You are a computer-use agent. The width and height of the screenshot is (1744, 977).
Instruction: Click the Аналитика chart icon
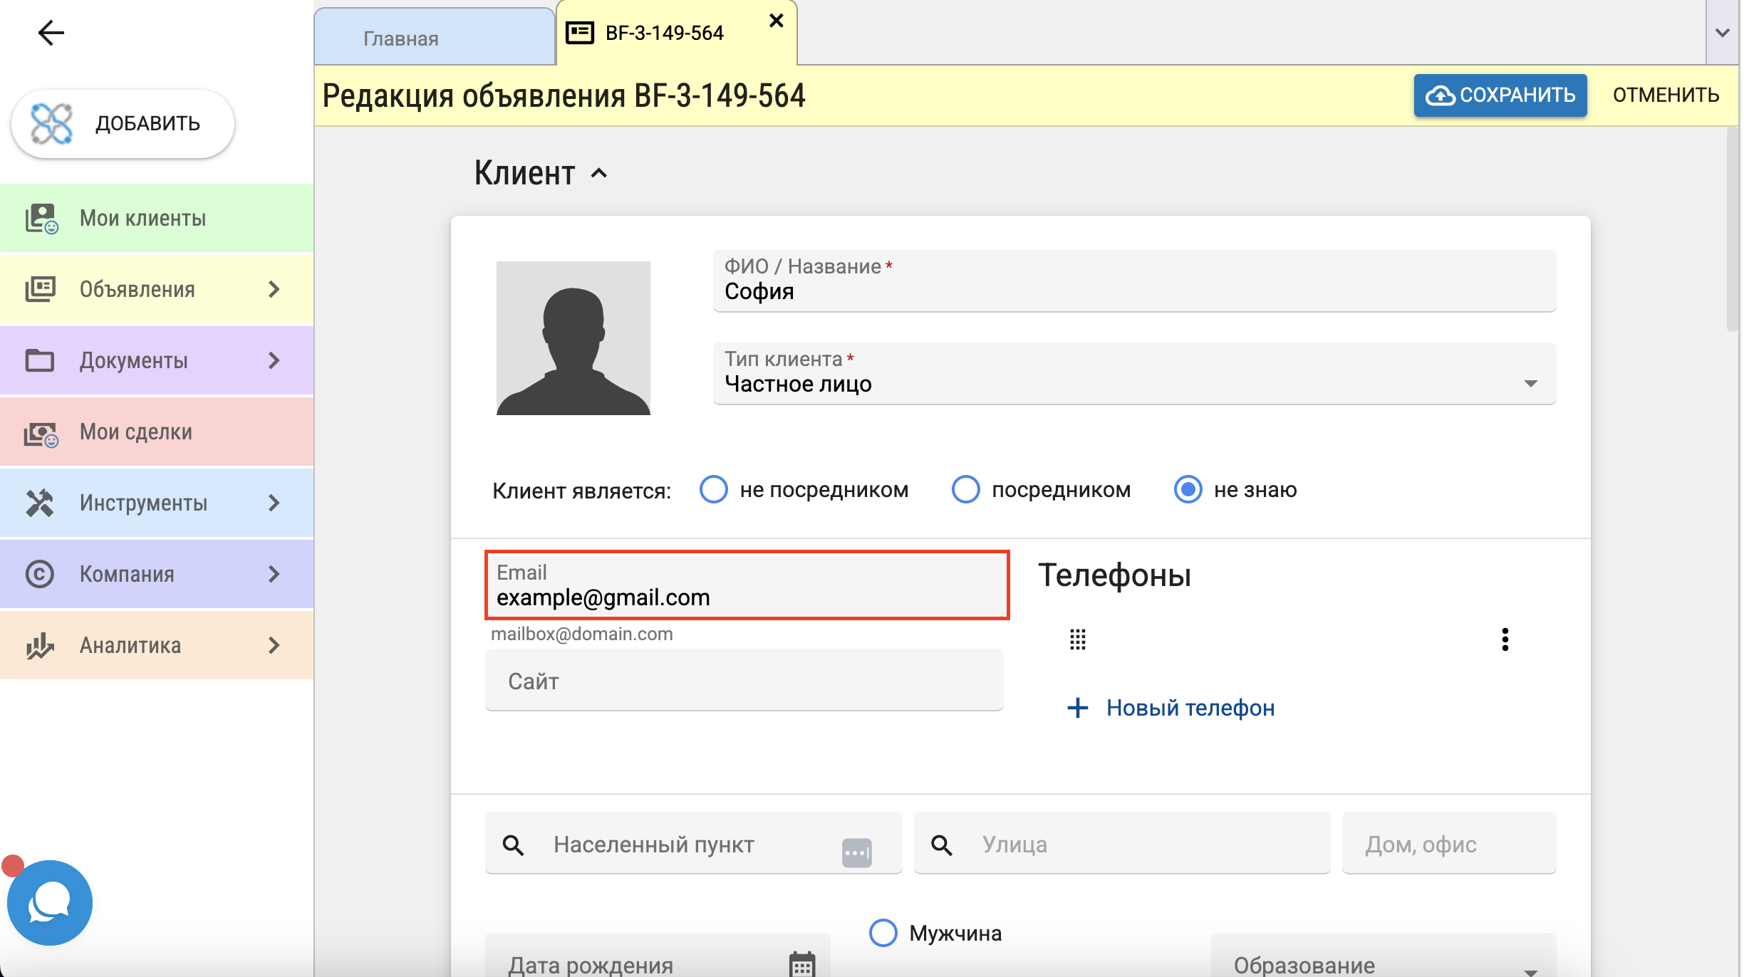[40, 645]
